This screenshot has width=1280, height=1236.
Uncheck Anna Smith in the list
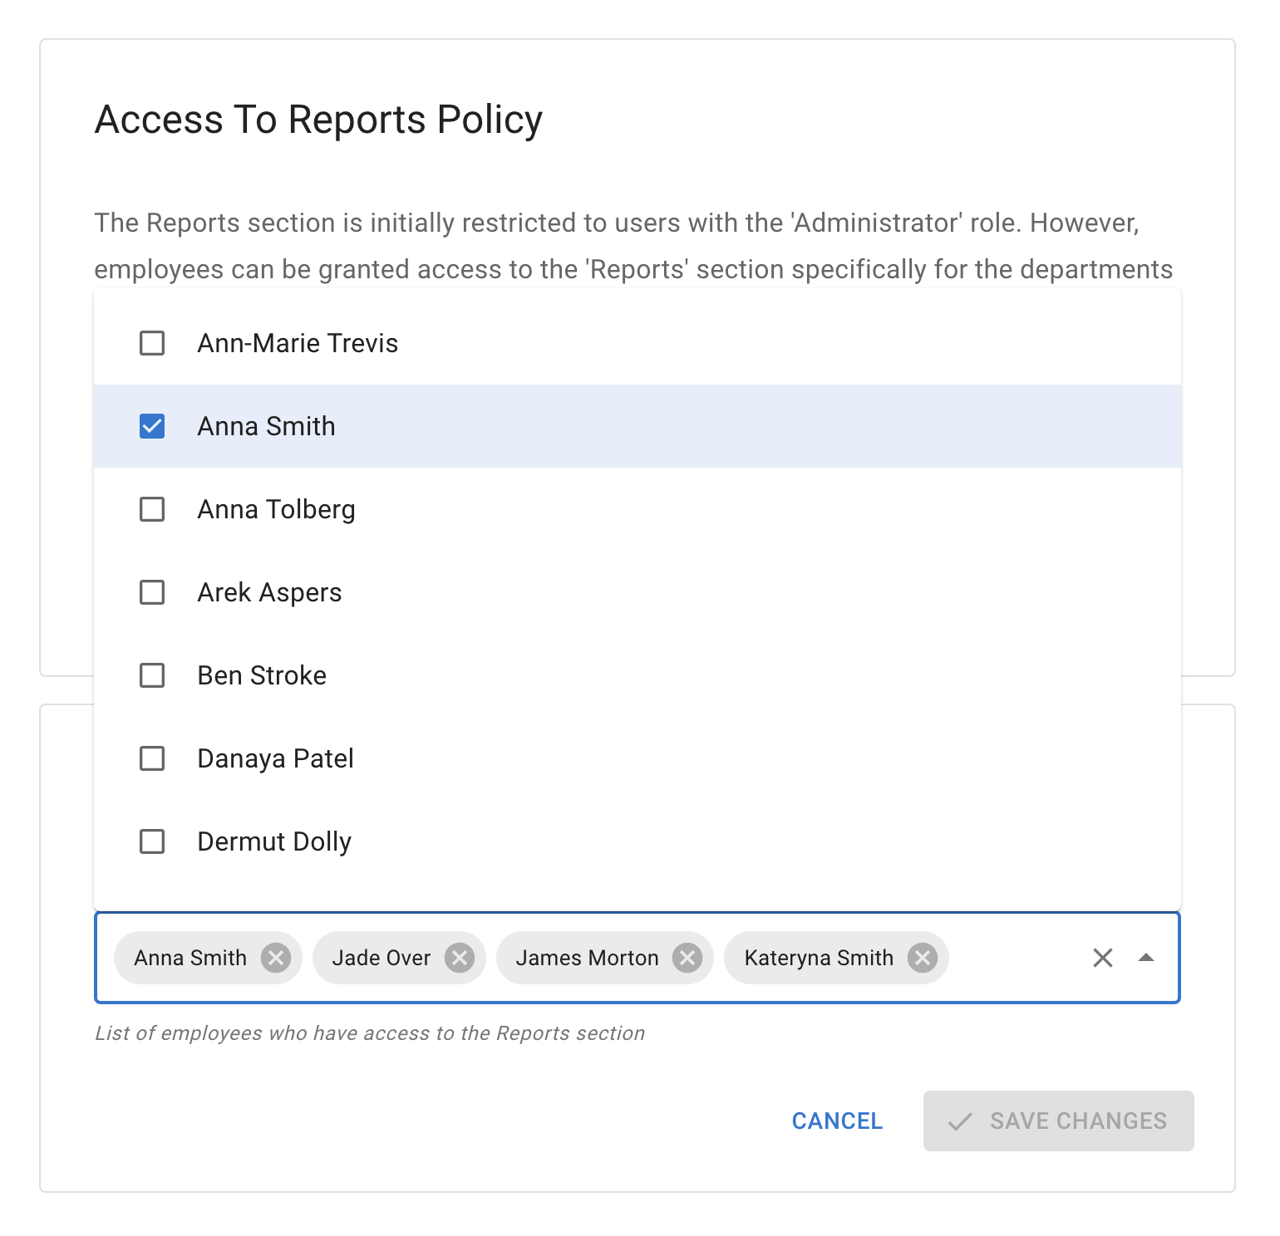[x=151, y=426]
